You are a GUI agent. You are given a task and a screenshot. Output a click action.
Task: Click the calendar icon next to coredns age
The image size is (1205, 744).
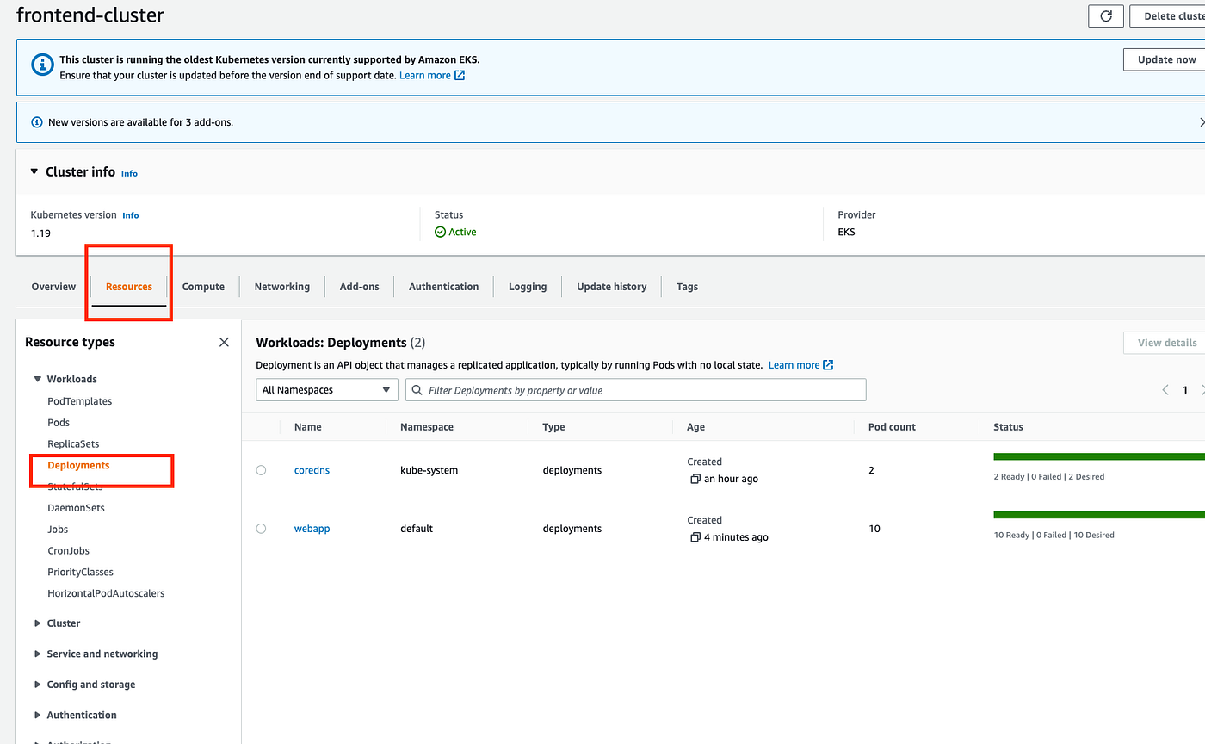click(695, 478)
